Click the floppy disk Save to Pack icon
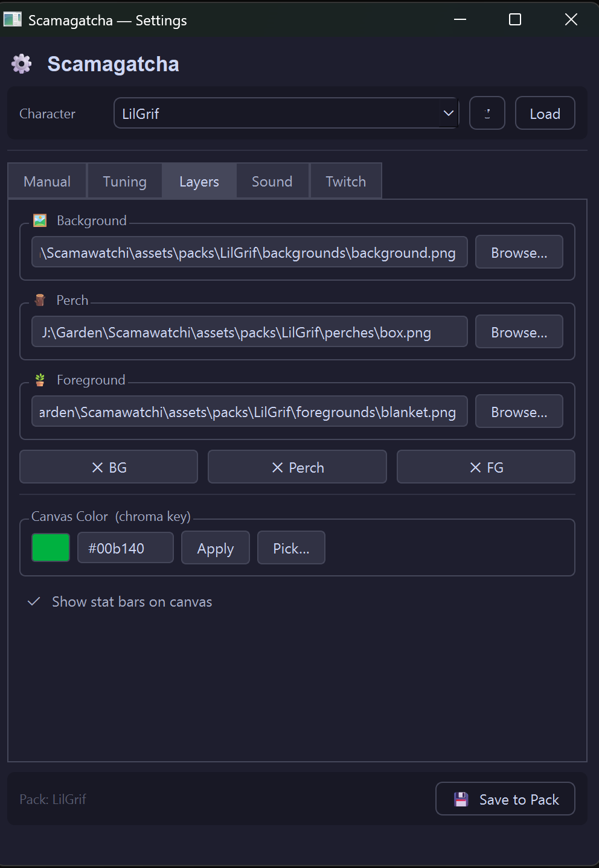This screenshot has width=599, height=868. coord(461,799)
